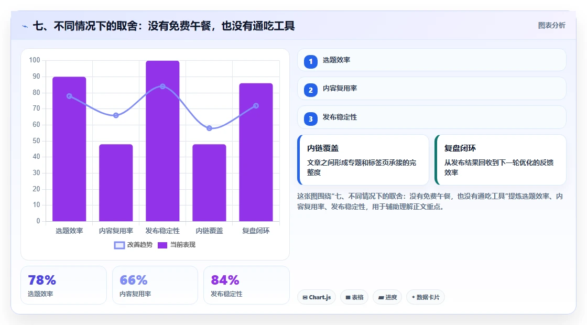Select the 发布稳定性 list item
587x325 pixels.
coord(432,117)
